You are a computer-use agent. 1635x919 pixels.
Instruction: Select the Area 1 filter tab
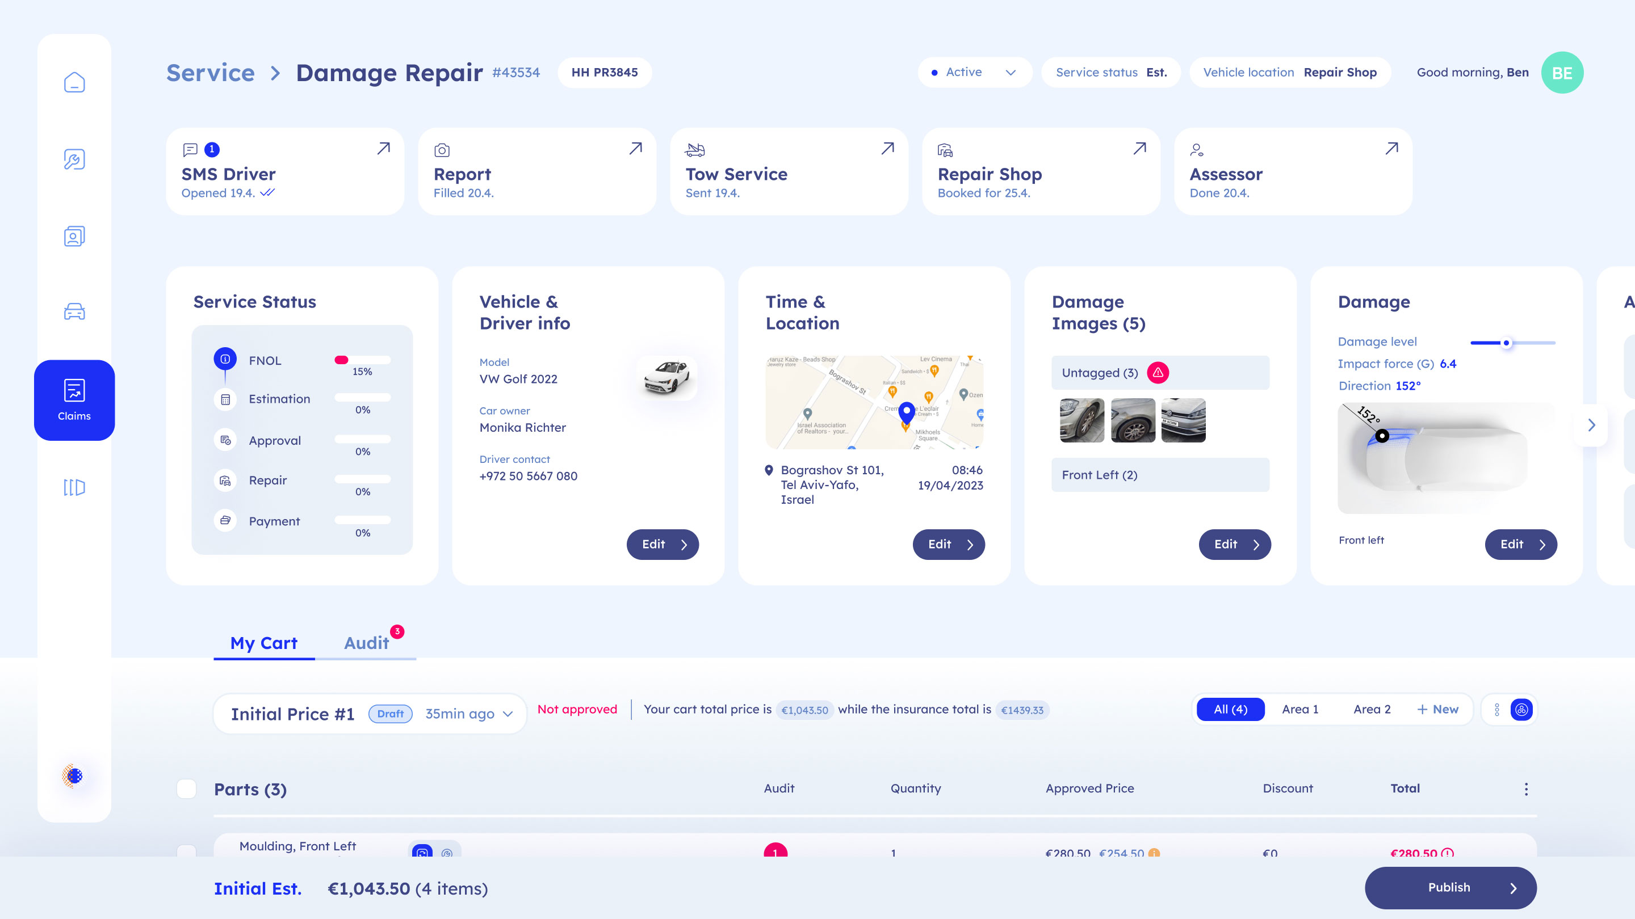1300,709
